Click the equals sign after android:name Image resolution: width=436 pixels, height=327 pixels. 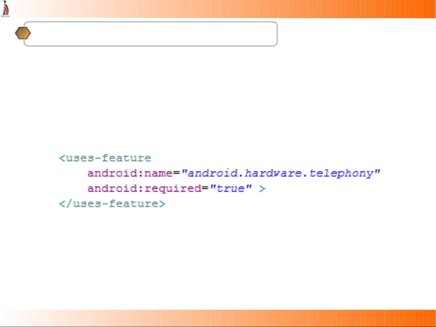tap(176, 173)
